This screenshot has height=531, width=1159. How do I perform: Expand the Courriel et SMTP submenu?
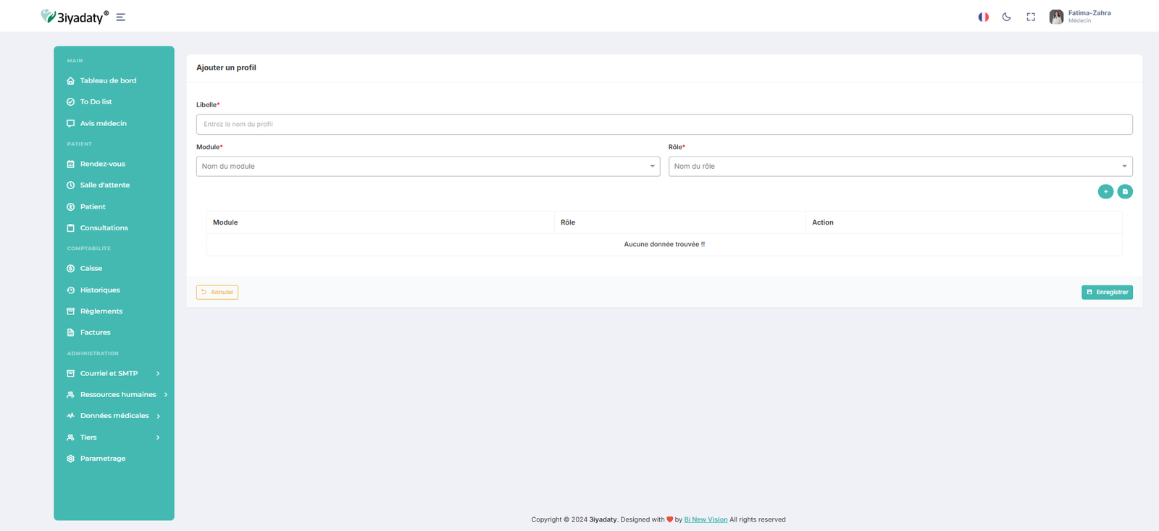coord(113,374)
